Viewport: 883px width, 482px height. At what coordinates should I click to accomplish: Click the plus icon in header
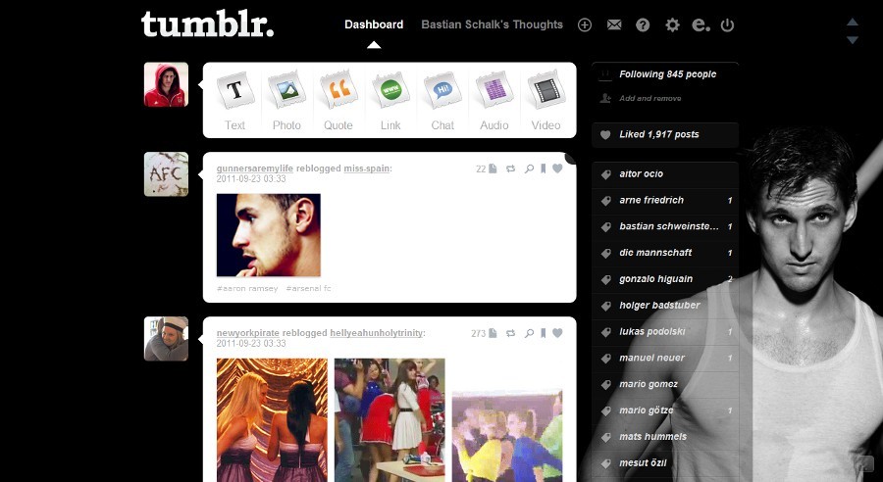(585, 24)
